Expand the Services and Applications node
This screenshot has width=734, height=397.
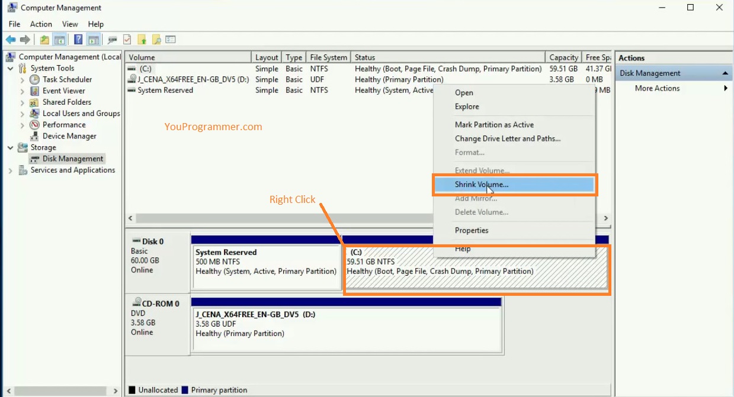click(10, 170)
